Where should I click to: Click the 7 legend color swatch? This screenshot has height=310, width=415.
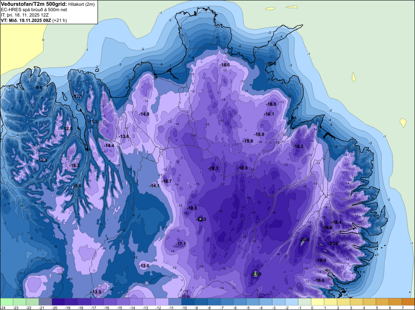tap(408, 302)
